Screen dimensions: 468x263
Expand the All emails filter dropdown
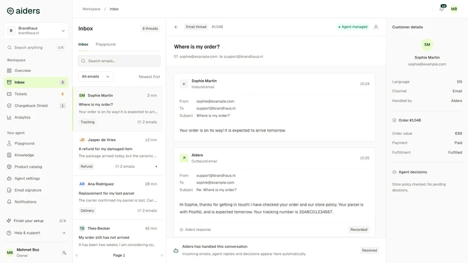tap(95, 77)
